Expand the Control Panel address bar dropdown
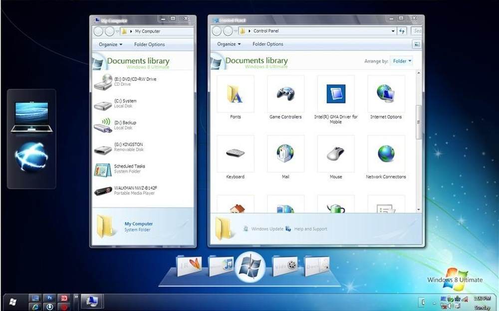The image size is (499, 311). (x=393, y=31)
